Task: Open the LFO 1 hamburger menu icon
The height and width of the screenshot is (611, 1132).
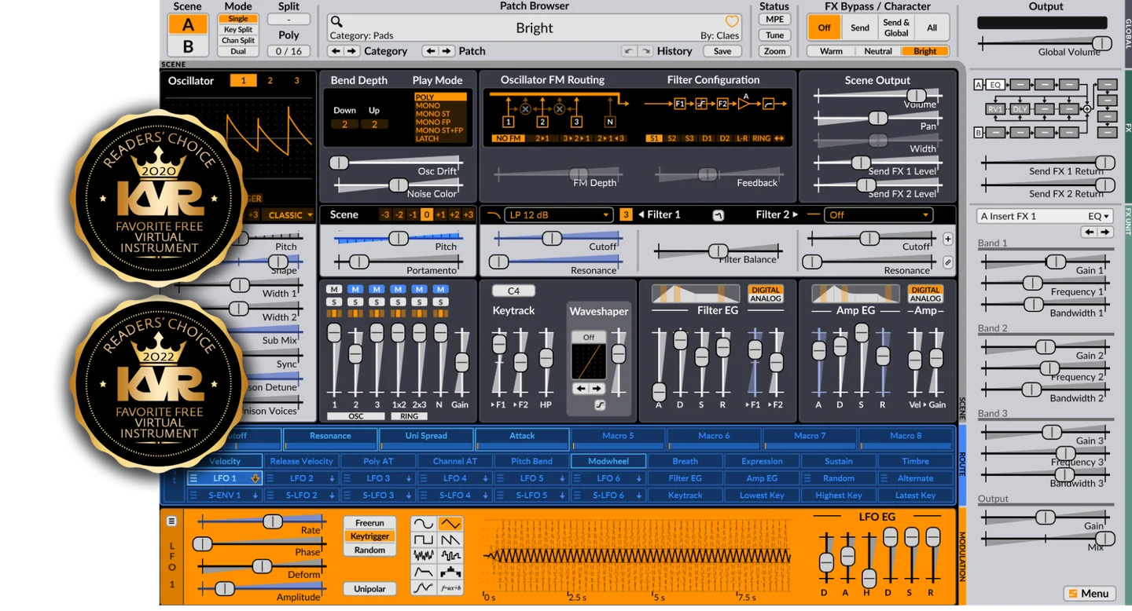Action: [171, 521]
